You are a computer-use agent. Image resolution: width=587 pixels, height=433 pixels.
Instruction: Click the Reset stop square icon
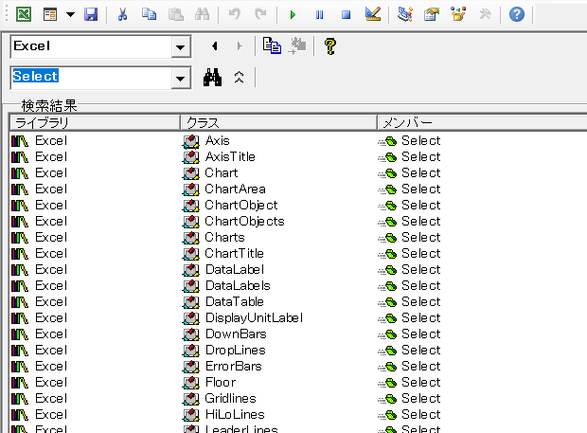(x=346, y=14)
